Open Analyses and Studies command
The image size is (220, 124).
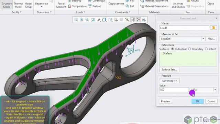(178, 5)
